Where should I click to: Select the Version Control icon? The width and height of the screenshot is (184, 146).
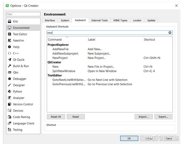point(10,104)
